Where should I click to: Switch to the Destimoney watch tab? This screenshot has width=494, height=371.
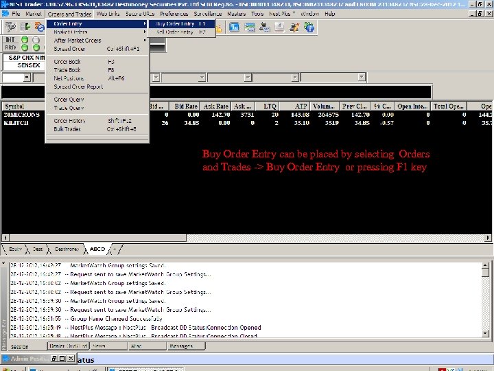[67, 249]
